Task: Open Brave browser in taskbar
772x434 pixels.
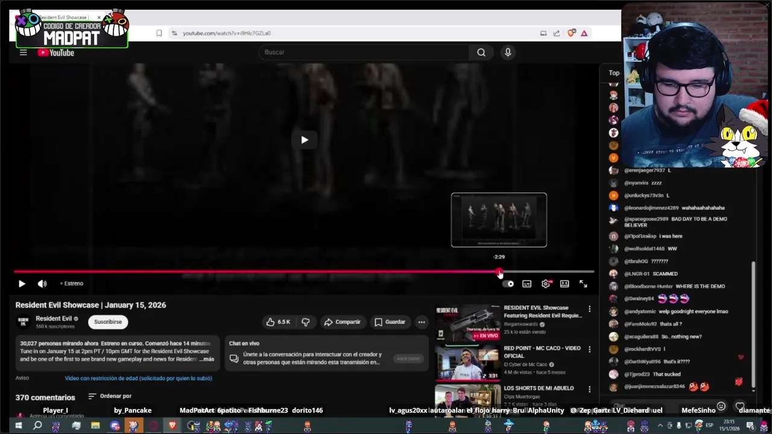Action: pos(172,426)
